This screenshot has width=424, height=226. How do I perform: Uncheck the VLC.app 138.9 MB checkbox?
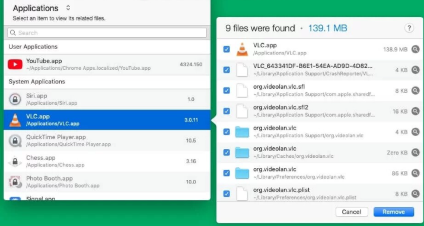click(227, 49)
